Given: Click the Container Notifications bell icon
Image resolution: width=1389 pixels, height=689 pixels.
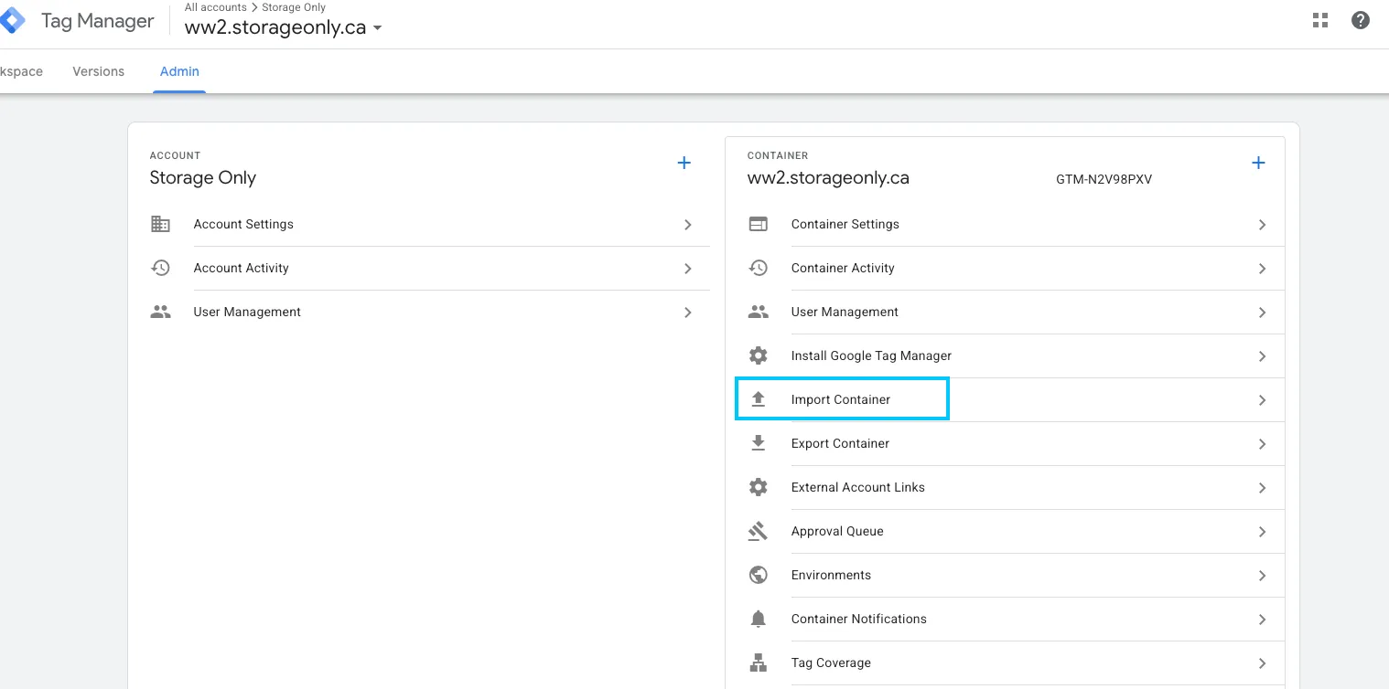Looking at the screenshot, I should (x=758, y=619).
